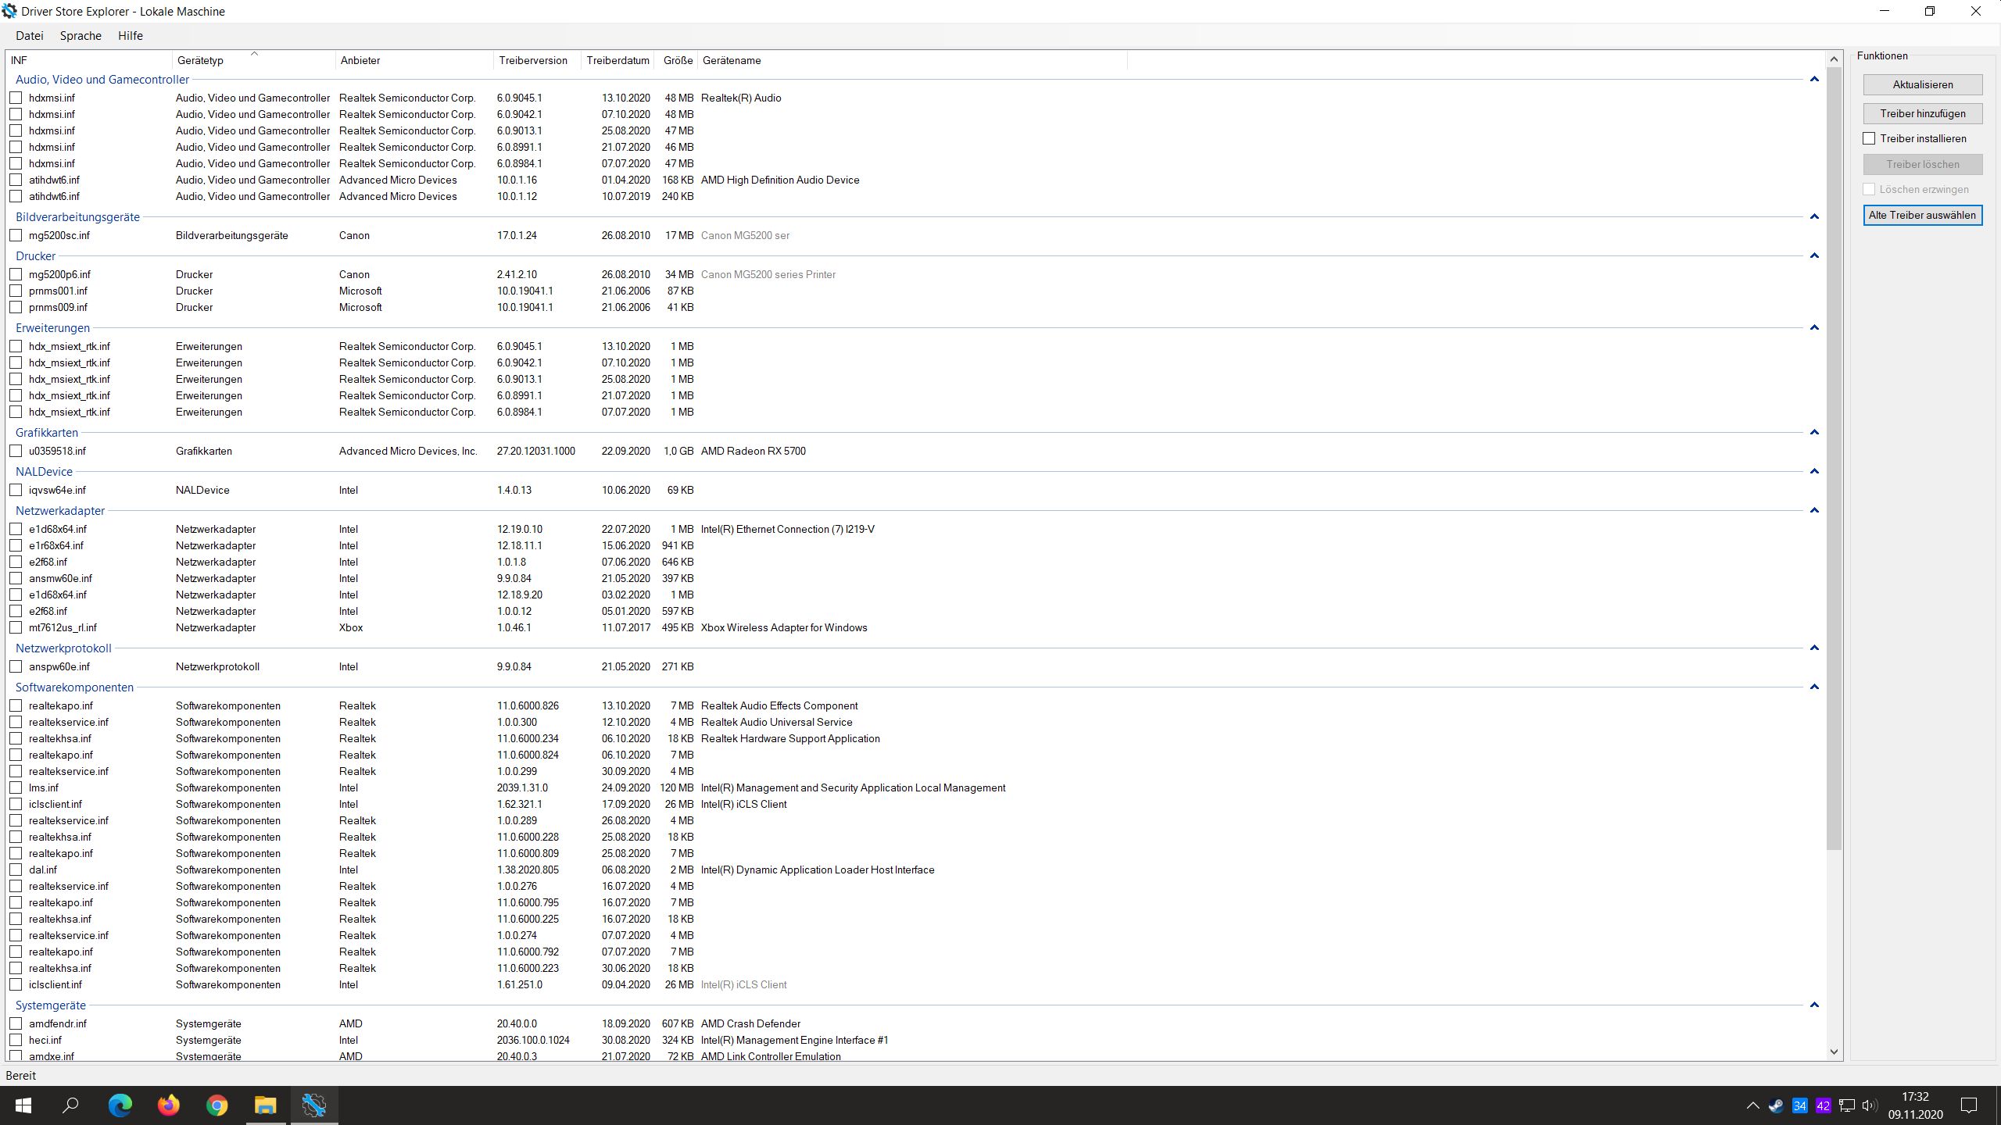Open Microsoft Edge from the taskbar
The height and width of the screenshot is (1125, 2001).
[x=119, y=1105]
